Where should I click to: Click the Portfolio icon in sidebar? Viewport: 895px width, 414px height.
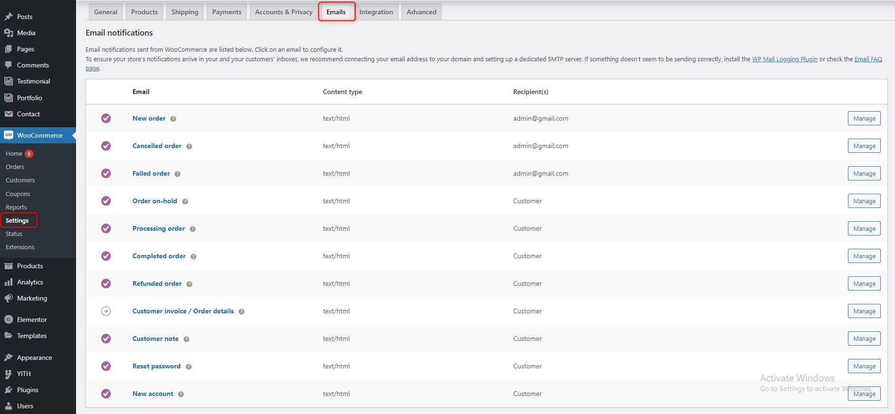point(9,98)
